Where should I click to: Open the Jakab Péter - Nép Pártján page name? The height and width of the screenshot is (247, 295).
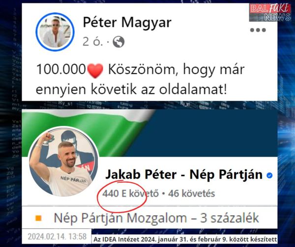click(184, 174)
